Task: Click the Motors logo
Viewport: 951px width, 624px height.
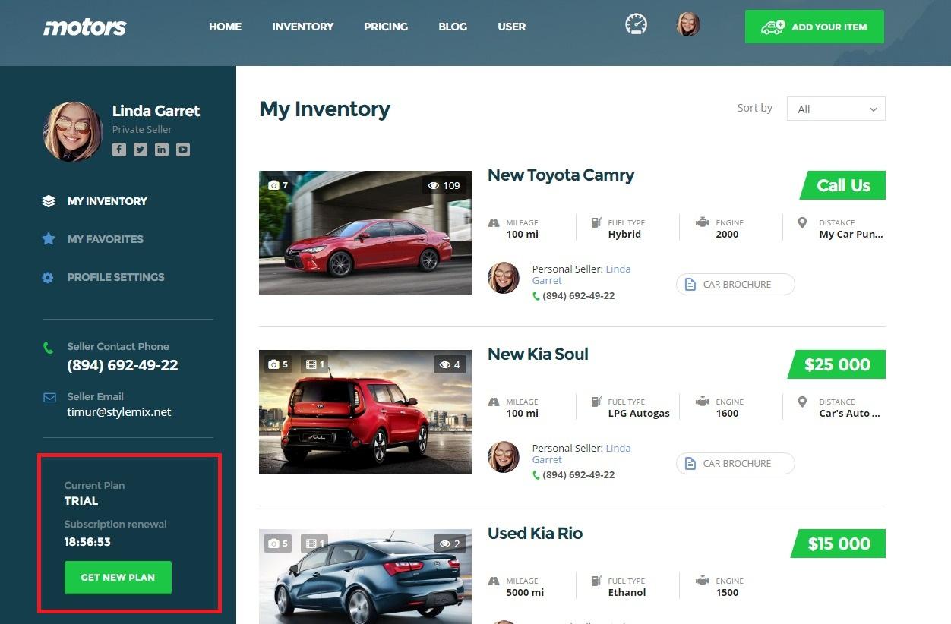Action: click(x=84, y=27)
